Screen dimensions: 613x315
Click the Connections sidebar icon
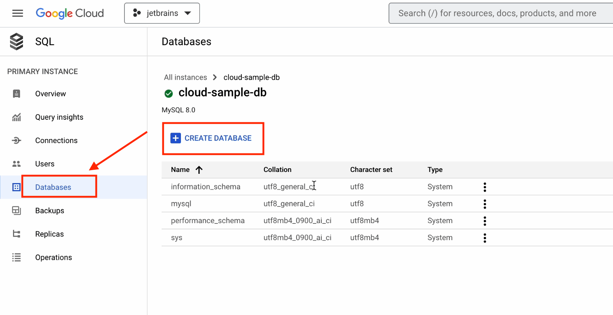(16, 140)
